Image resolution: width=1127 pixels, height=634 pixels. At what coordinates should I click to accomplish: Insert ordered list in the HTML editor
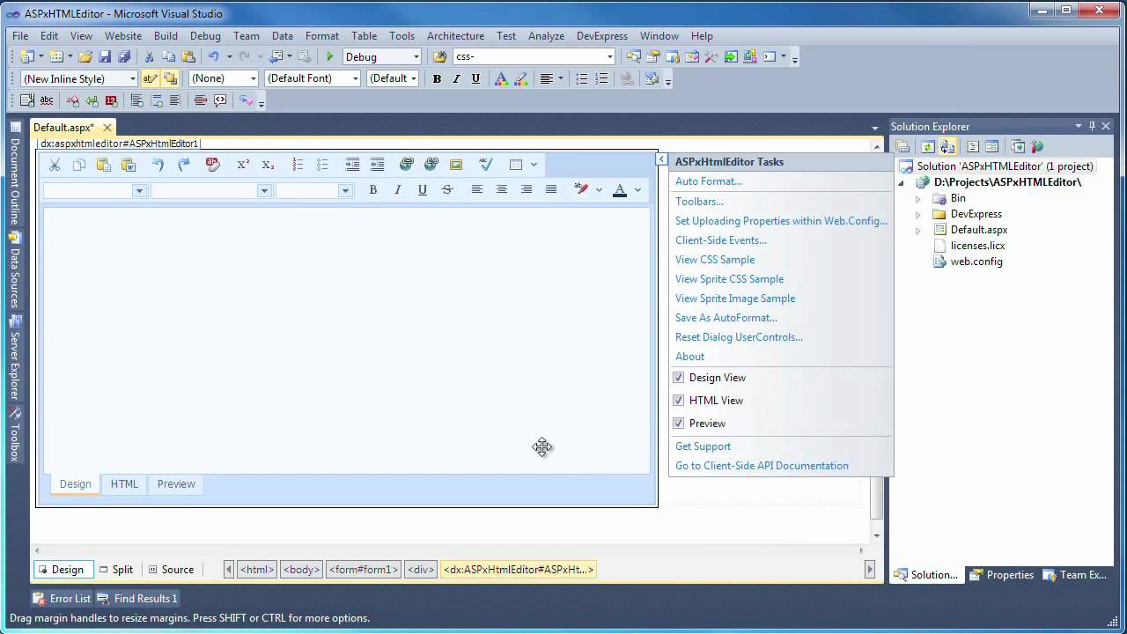pos(298,165)
